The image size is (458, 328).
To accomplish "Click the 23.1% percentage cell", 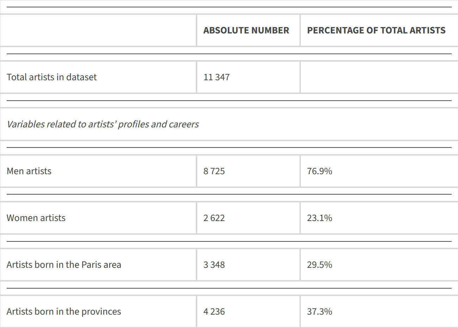I will point(319,218).
